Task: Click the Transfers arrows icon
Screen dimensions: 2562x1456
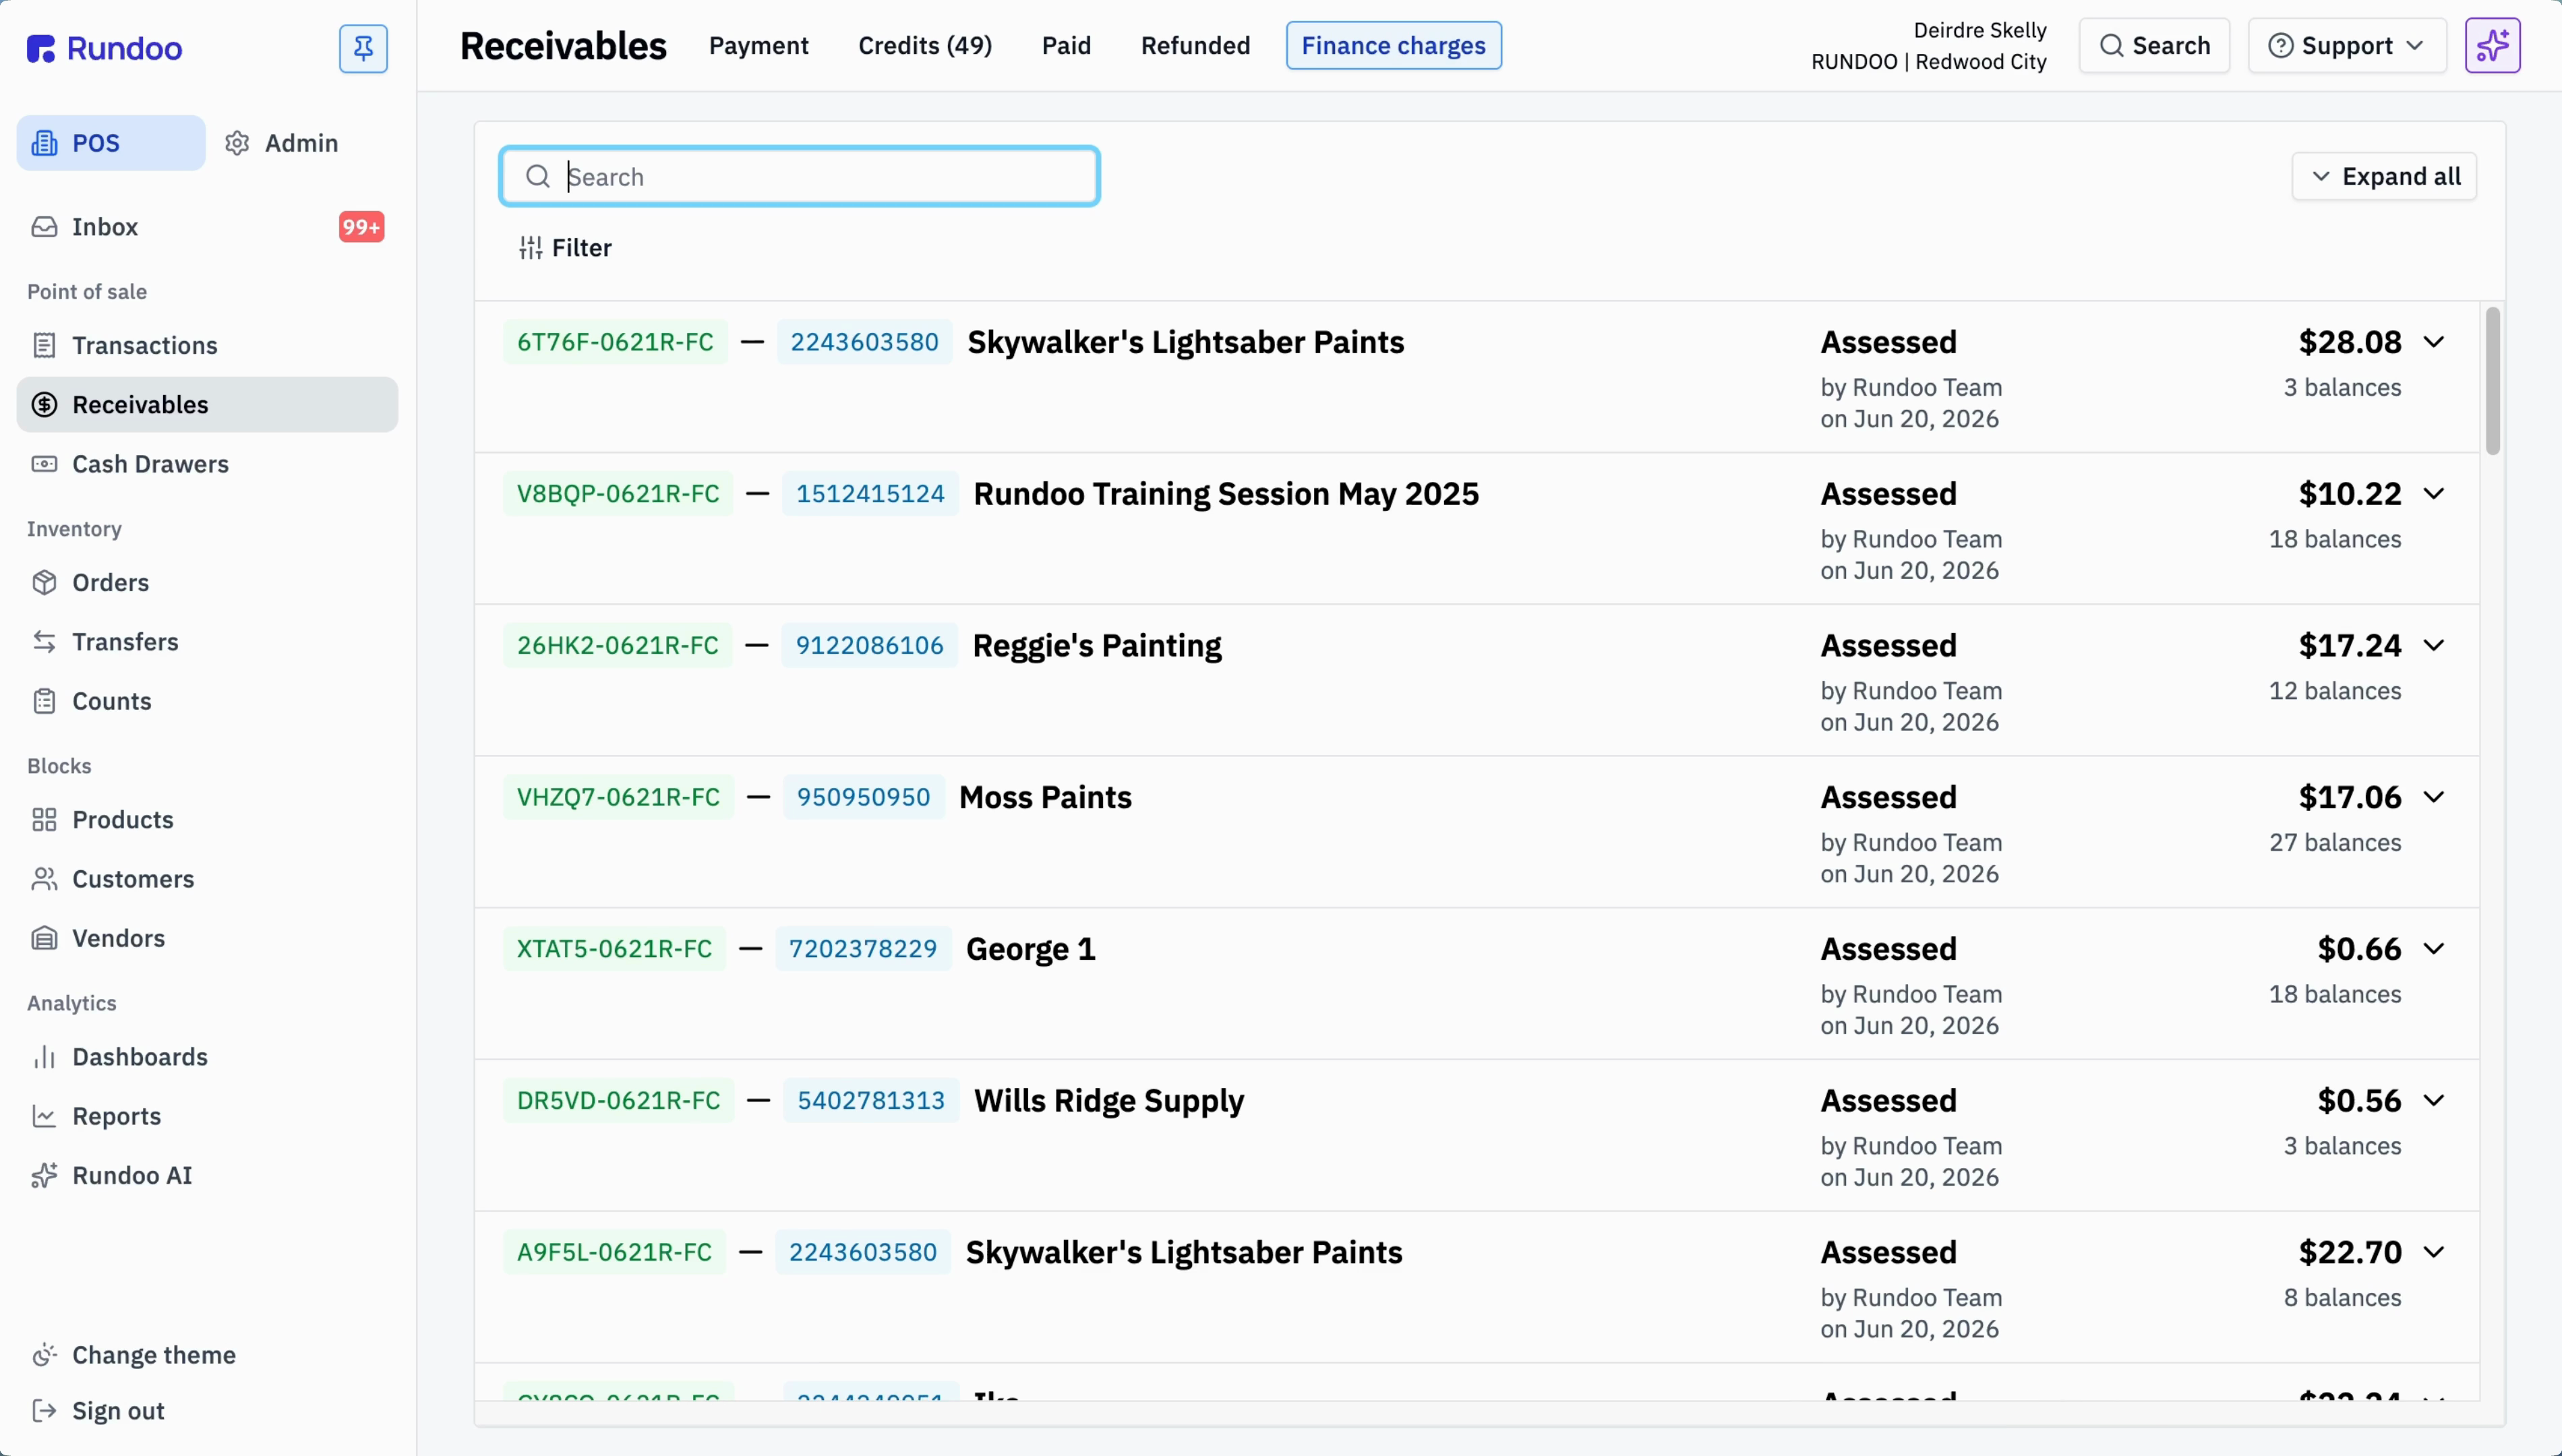Action: [x=44, y=642]
